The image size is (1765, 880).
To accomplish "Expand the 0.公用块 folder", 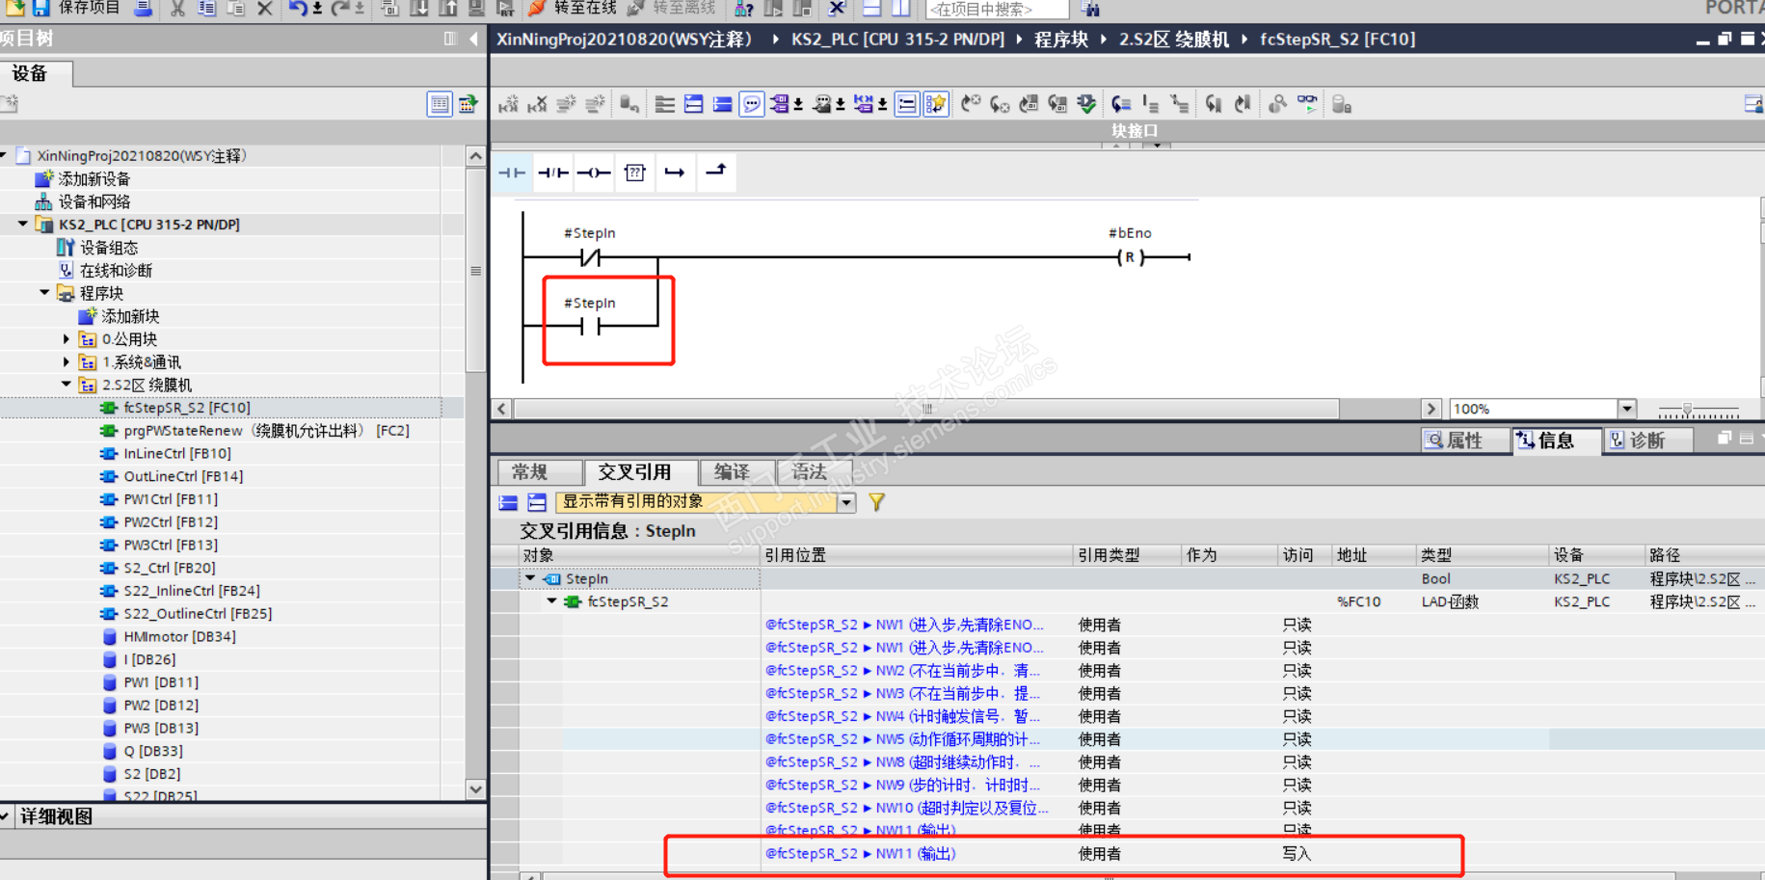I will (x=66, y=339).
